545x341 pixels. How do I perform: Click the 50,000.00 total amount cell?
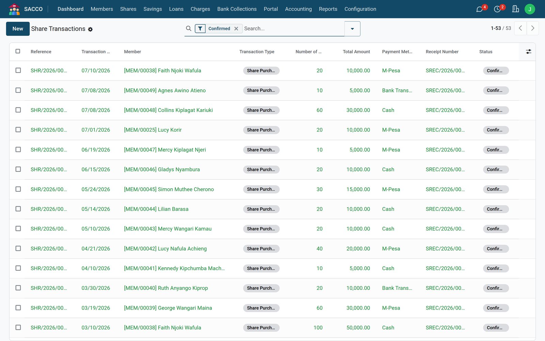[358, 328]
